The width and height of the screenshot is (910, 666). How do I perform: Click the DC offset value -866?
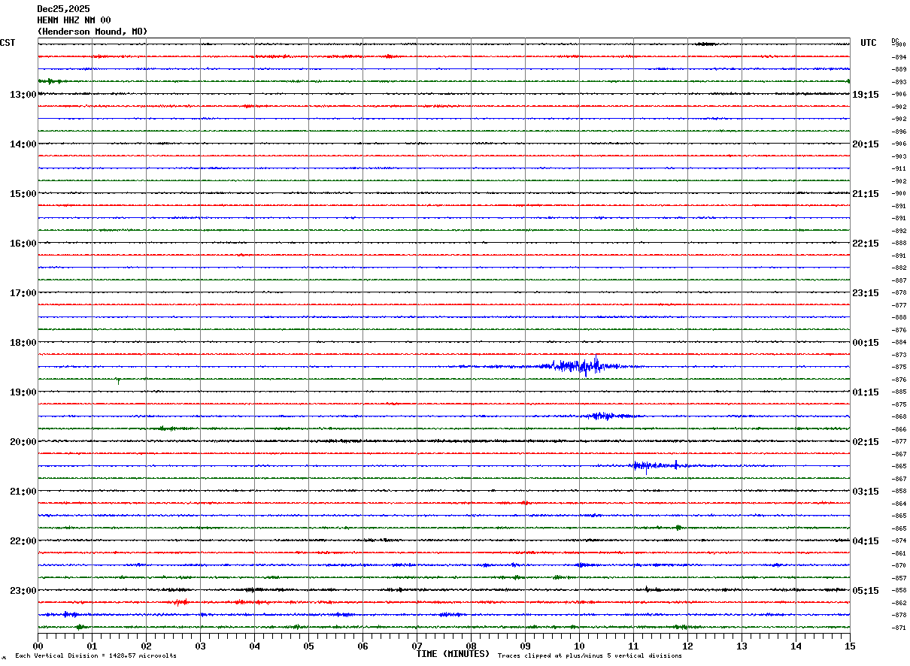(x=899, y=429)
